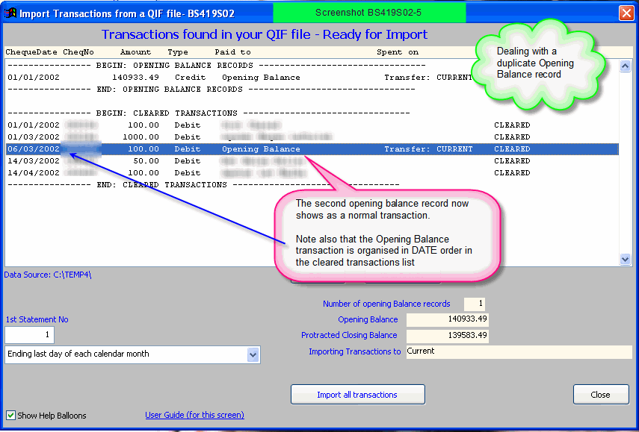Select the 14/04/2002 debit of 100.00
Image resolution: width=639 pixels, height=432 pixels.
239,173
